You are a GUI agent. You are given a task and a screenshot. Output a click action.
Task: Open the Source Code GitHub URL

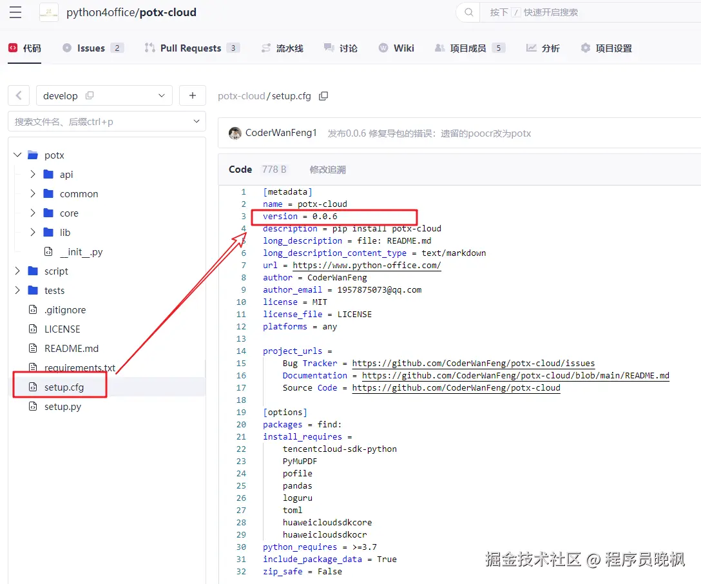coord(456,387)
